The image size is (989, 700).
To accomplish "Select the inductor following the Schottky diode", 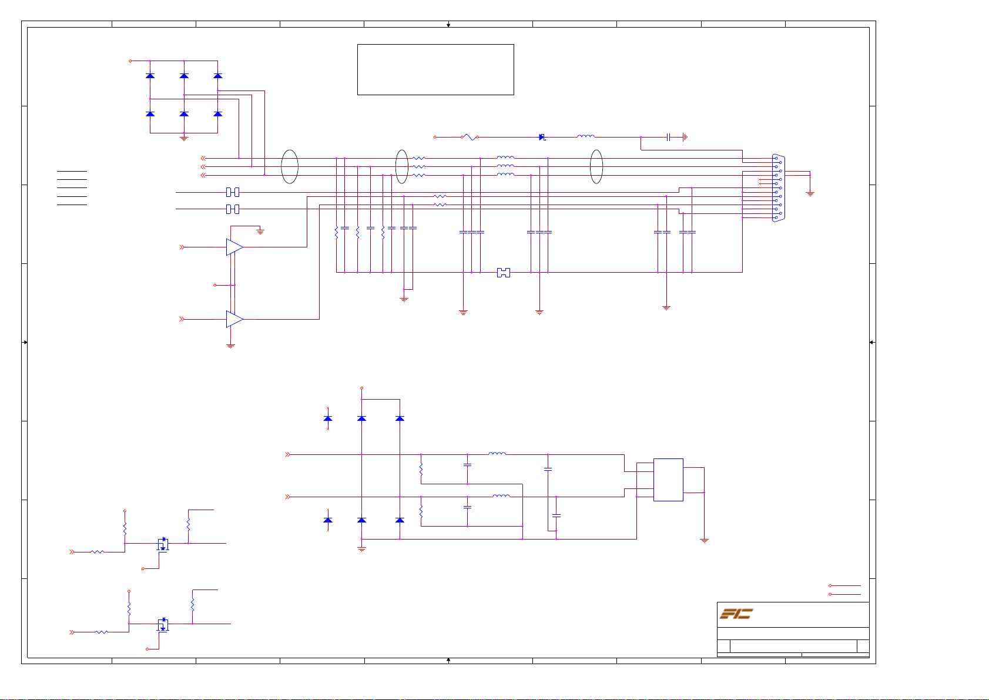I will coord(586,136).
